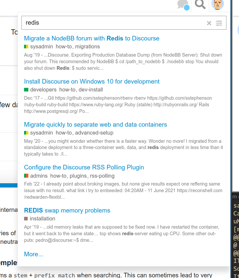Click the brown swatch beside installation
The width and height of the screenshot is (239, 278).
click(26, 218)
